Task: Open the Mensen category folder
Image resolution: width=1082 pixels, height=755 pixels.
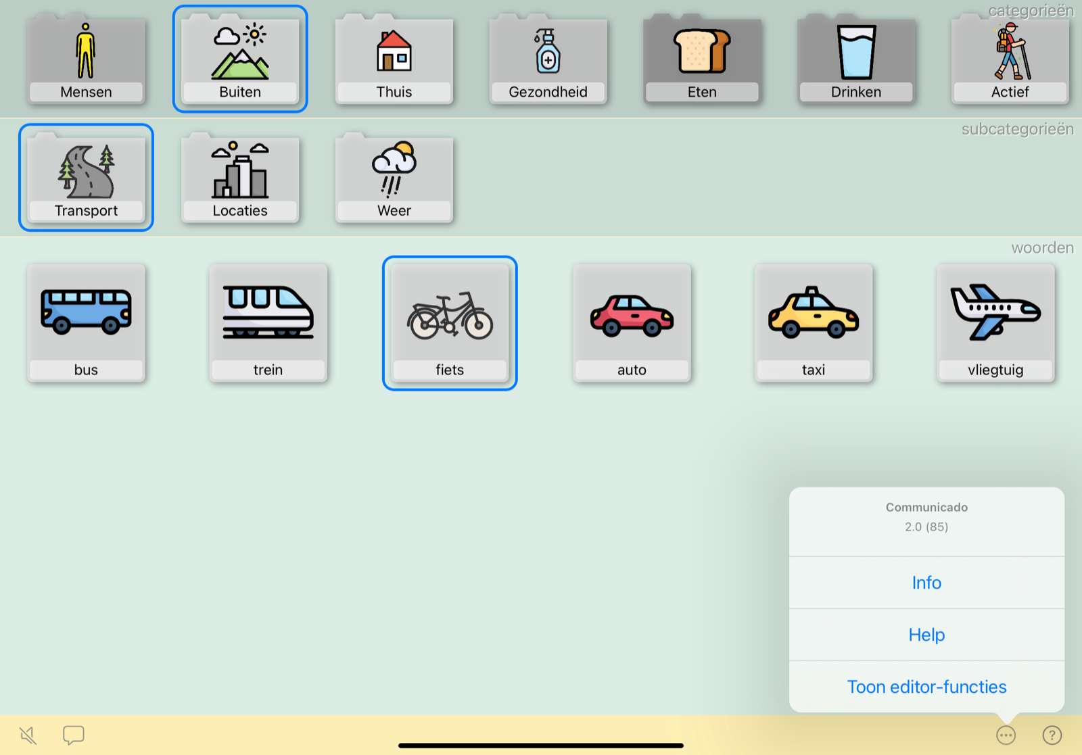Action: click(86, 60)
